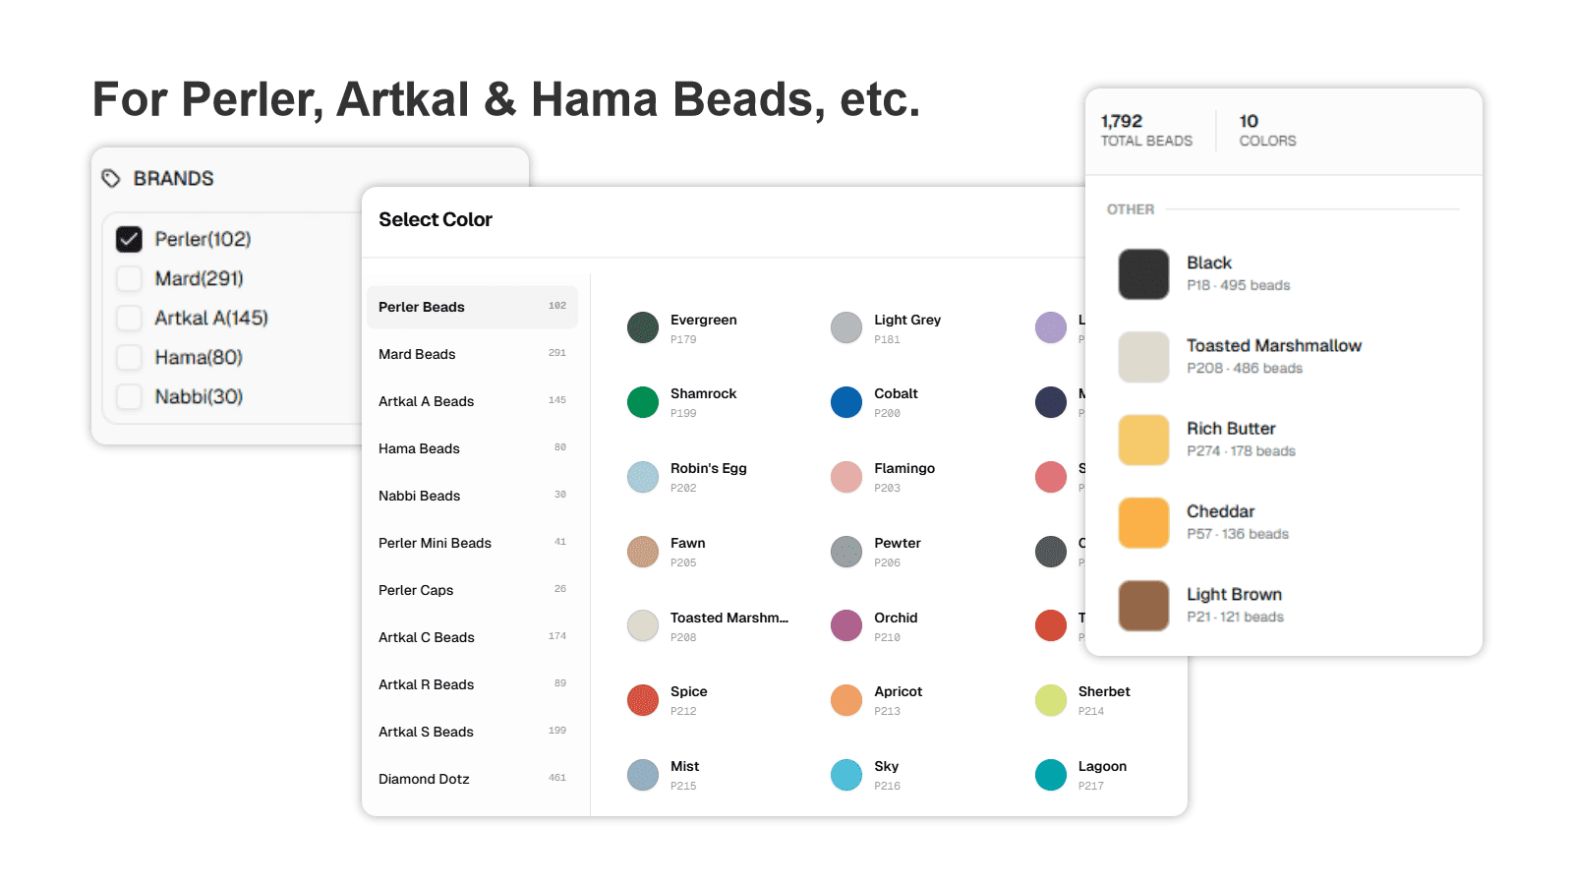Select the Evergreen P179 color dot
1573x885 pixels.
(x=643, y=327)
